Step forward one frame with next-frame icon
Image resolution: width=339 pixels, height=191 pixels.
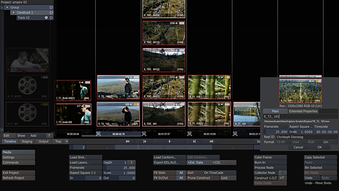click(x=194, y=141)
